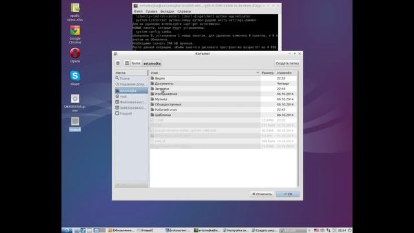
Task: Select the Загрузки folder
Action: pos(223,89)
